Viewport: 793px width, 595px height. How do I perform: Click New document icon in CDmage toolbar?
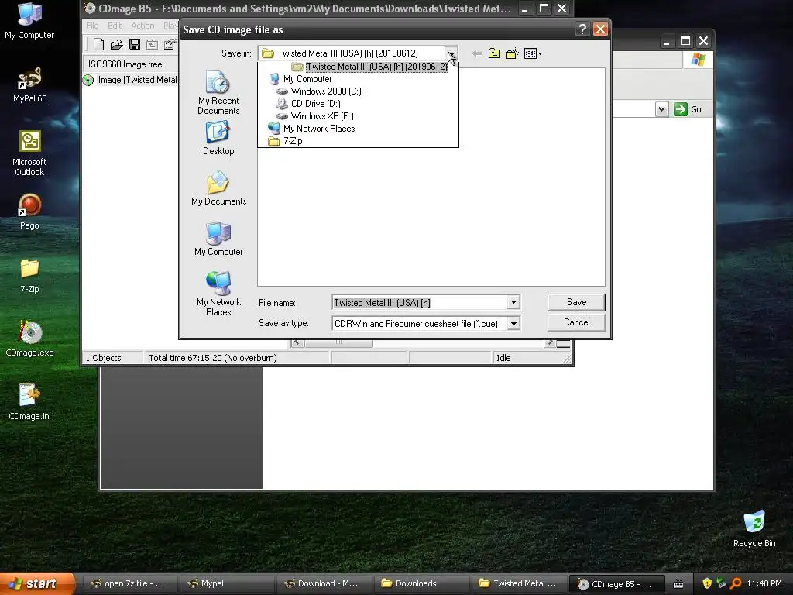pyautogui.click(x=98, y=44)
